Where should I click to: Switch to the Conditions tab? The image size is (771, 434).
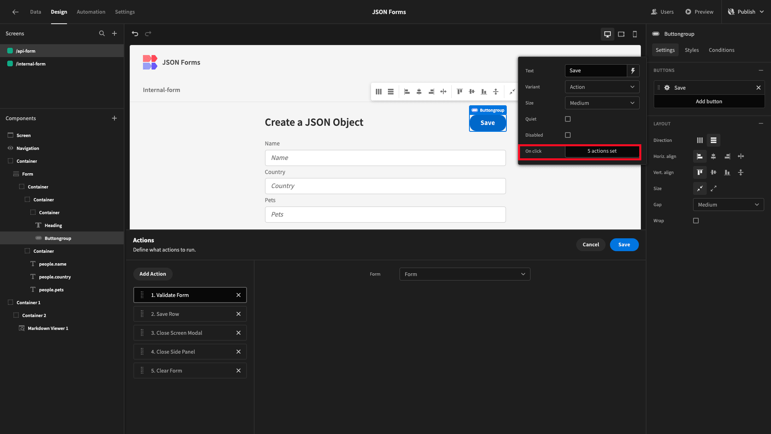pos(721,50)
